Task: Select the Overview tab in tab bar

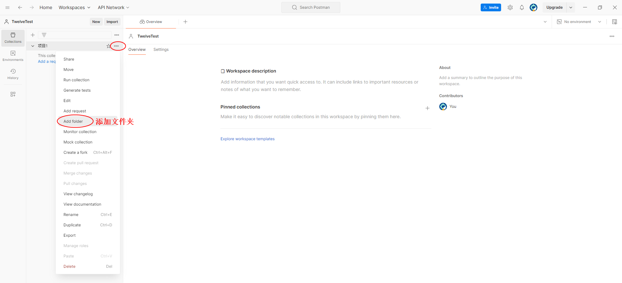Action: pos(151,22)
